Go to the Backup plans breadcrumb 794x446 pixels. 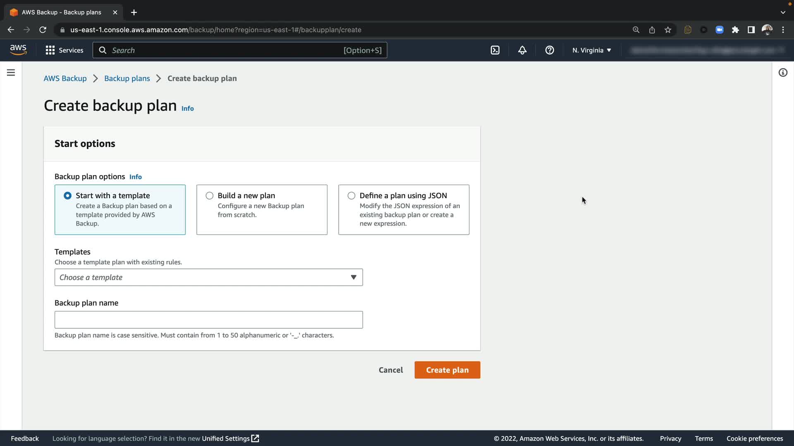click(x=127, y=78)
